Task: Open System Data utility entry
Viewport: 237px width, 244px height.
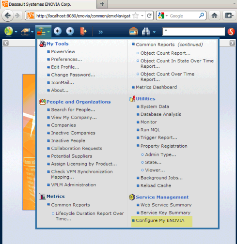Action: (x=155, y=107)
